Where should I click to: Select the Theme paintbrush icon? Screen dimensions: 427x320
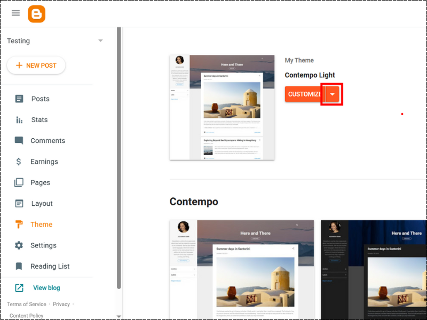20,225
